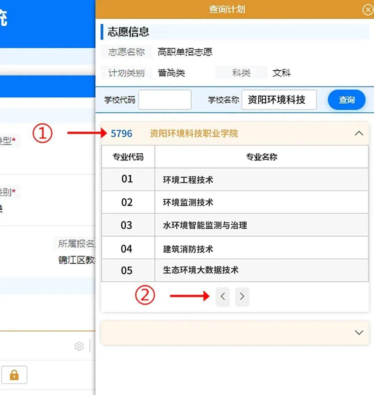Image resolution: width=374 pixels, height=395 pixels.
Task: Click the 查询 search button
Action: 346,100
